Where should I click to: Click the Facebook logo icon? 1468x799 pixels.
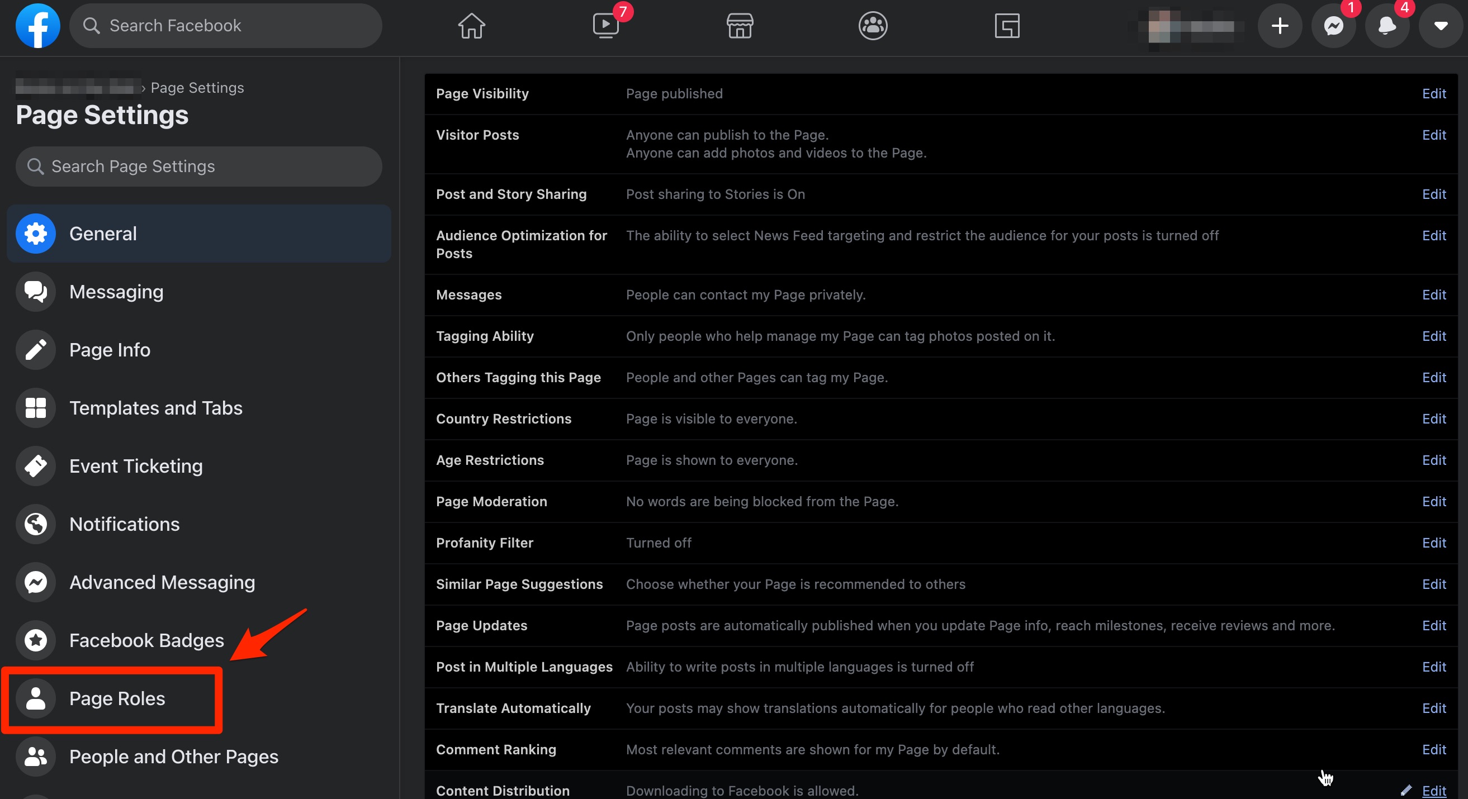[x=37, y=26]
